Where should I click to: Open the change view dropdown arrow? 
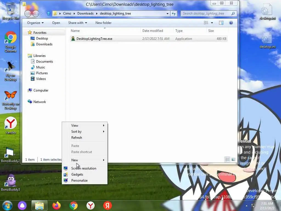pyautogui.click(x=212, y=23)
